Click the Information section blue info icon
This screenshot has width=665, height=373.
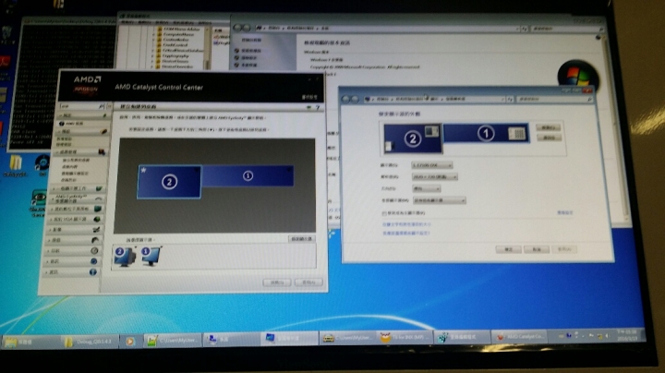click(93, 272)
